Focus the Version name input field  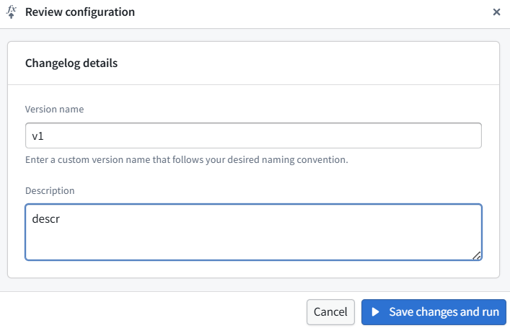pyautogui.click(x=253, y=136)
